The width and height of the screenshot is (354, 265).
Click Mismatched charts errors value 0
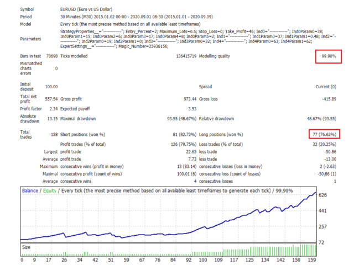(x=56, y=68)
